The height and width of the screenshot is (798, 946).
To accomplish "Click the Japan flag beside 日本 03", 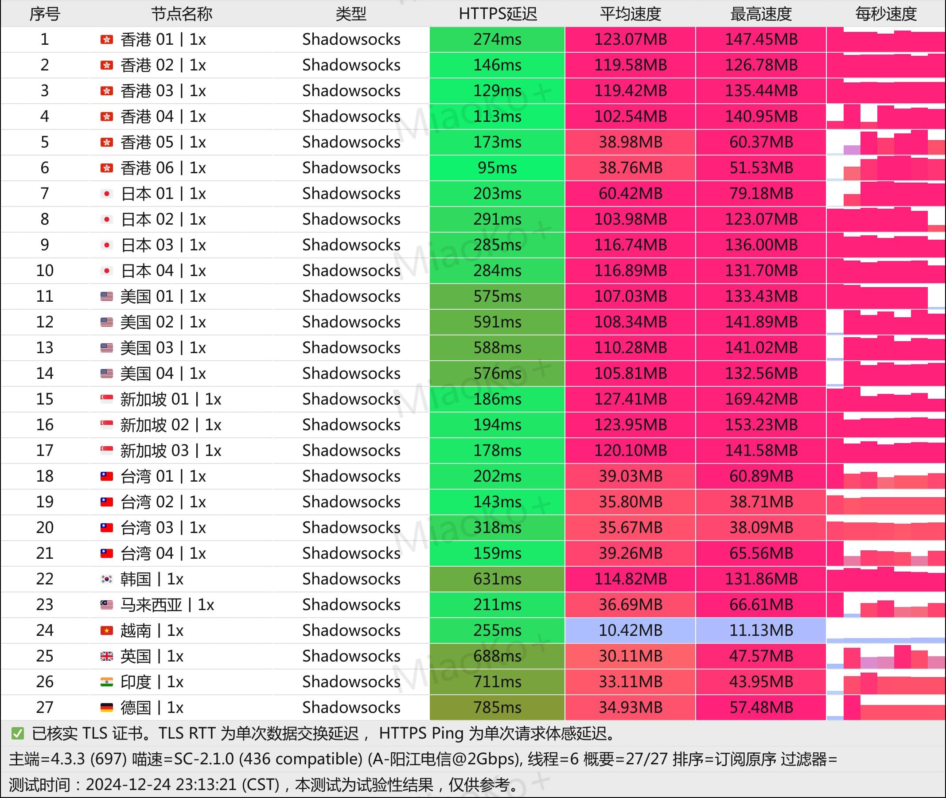I will point(106,245).
